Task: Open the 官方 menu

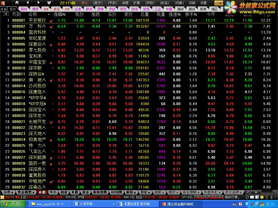Action: click(x=97, y=3)
